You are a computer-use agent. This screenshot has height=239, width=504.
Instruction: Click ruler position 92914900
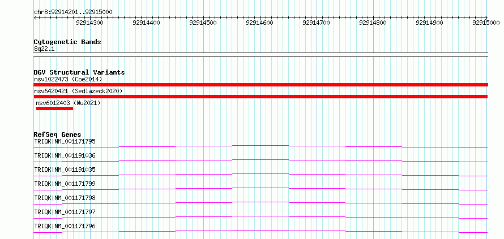(x=429, y=23)
